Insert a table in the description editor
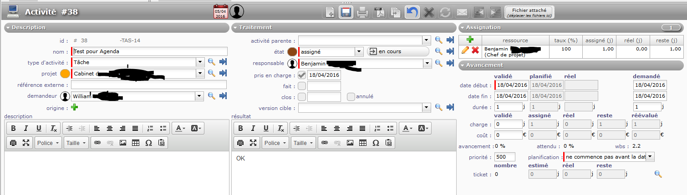The width and height of the screenshot is (687, 195). [136, 143]
